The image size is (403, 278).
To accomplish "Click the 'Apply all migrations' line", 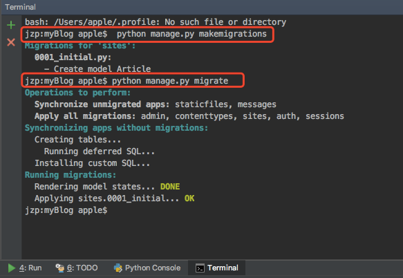I will tap(189, 116).
